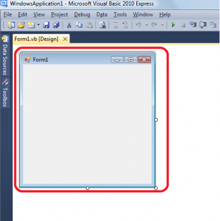Viewport: 220px width, 221px height.
Task: Click the Step Out icon
Action: [x=213, y=24]
